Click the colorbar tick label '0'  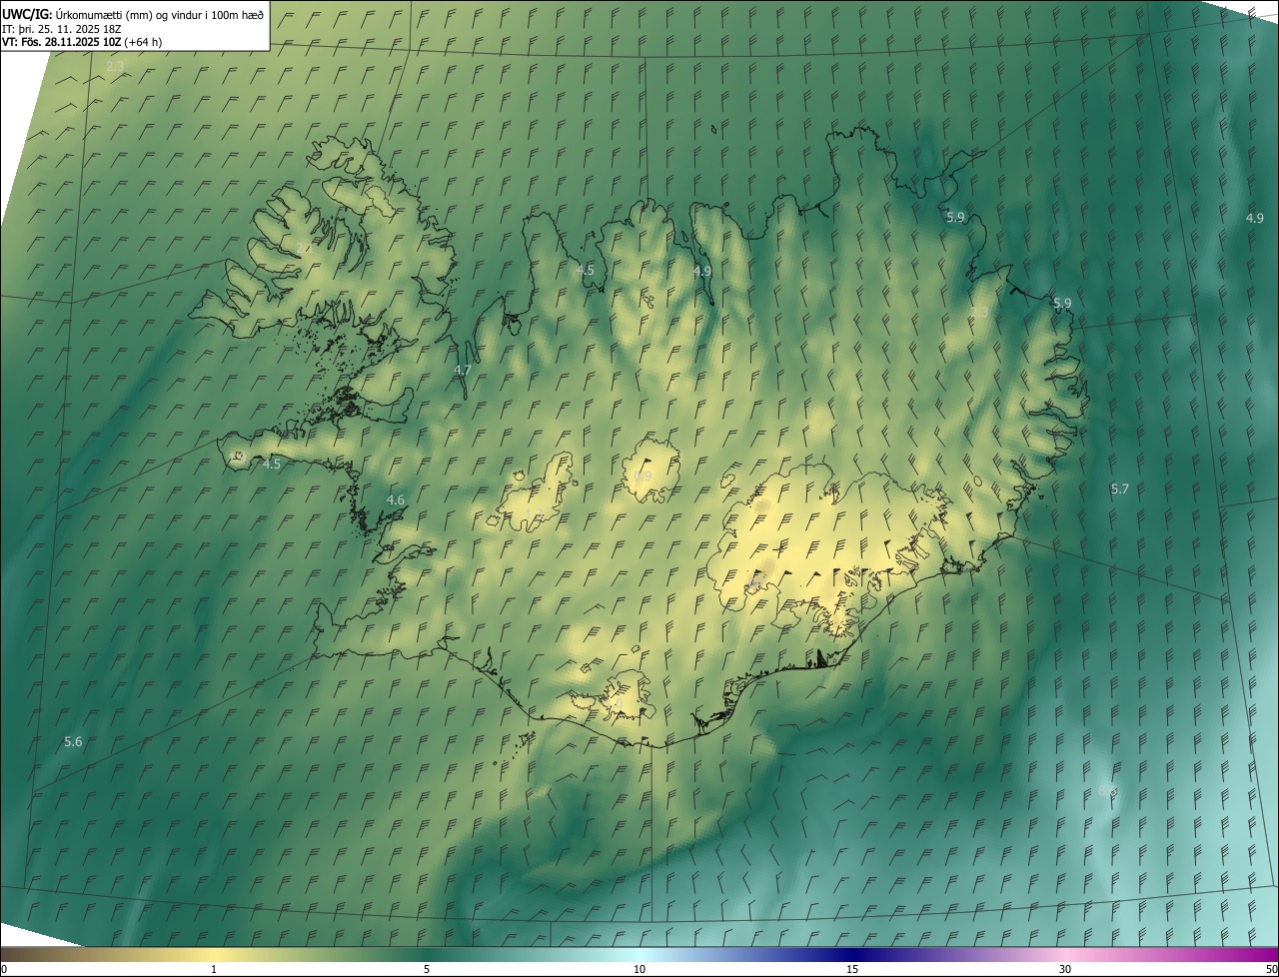(4, 969)
